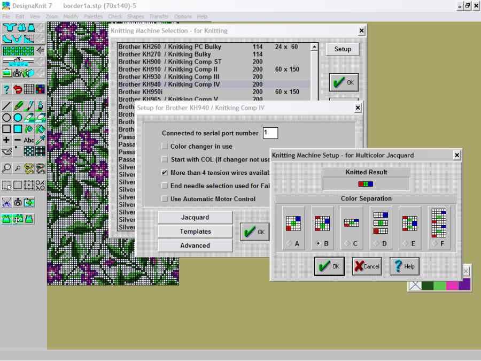Select the scissors cut tool

tap(6, 202)
